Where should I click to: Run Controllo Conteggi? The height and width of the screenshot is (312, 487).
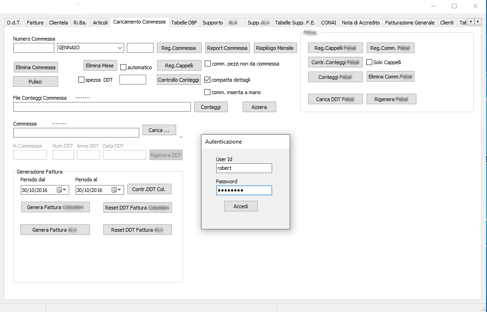178,80
